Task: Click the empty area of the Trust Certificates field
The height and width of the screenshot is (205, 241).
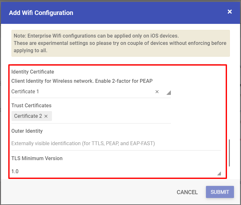Action: pyautogui.click(x=111, y=116)
